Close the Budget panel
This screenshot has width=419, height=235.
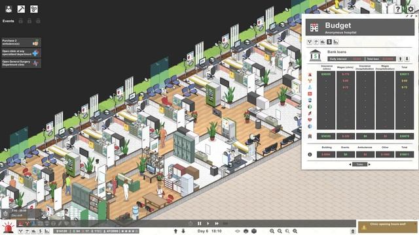pyautogui.click(x=416, y=16)
